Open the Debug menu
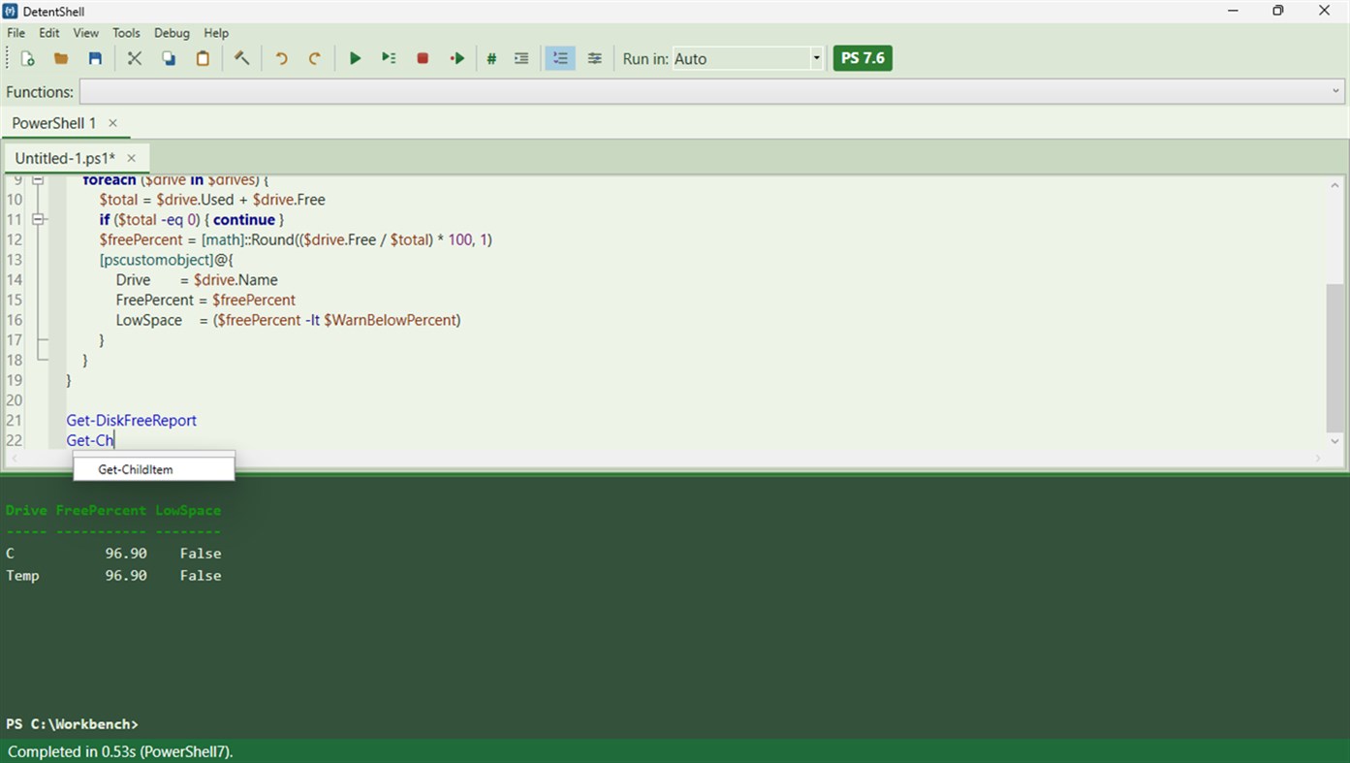This screenshot has width=1350, height=763. 173,33
